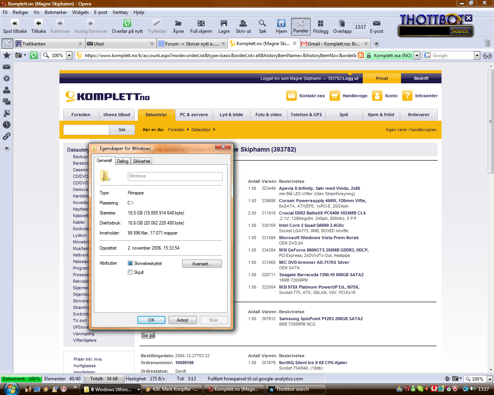Switch to the Trafikanten tab
This screenshot has height=395, width=494.
(x=49, y=44)
